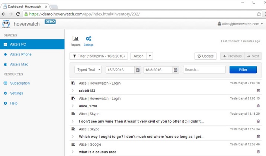Click the 'Yesterday at 21:03:15' timestamp
This screenshot has width=266, height=156.
coord(245,98)
